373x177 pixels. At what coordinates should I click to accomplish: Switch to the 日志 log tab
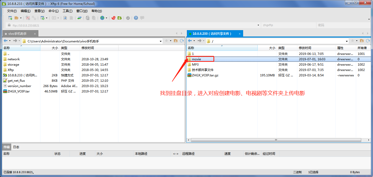[x=16, y=147]
